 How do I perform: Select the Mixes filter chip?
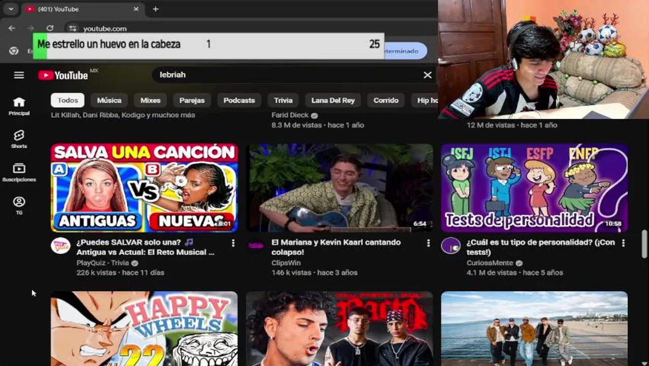click(x=150, y=101)
